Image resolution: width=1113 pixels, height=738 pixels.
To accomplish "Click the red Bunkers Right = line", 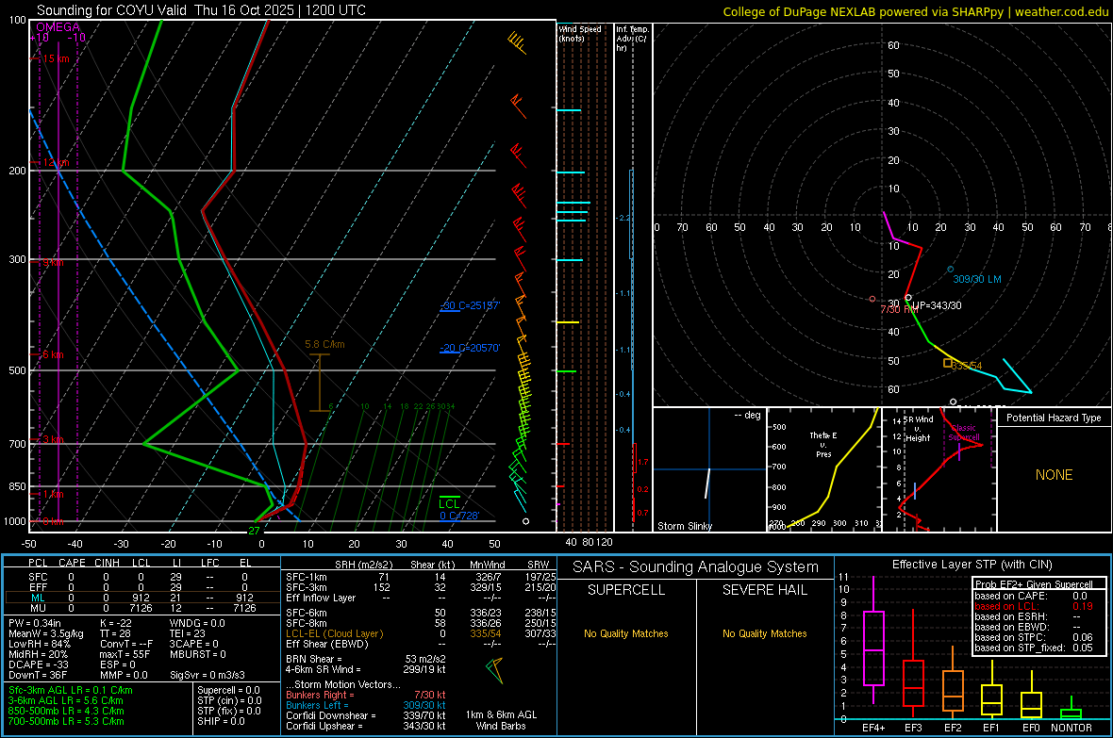I will 366,695.
